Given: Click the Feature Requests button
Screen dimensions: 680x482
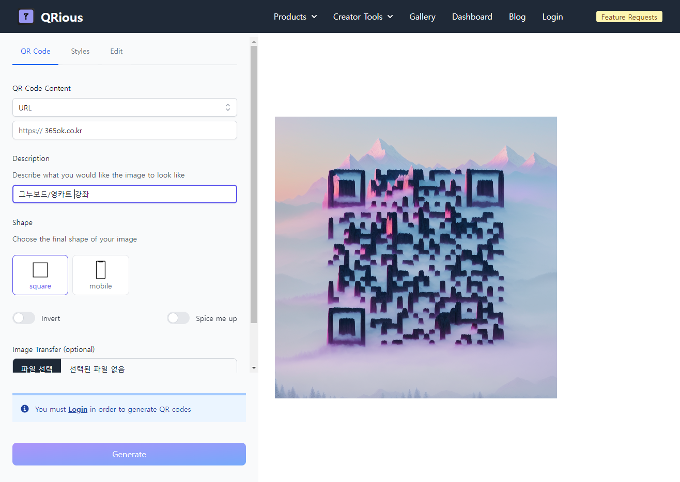Looking at the screenshot, I should point(629,17).
